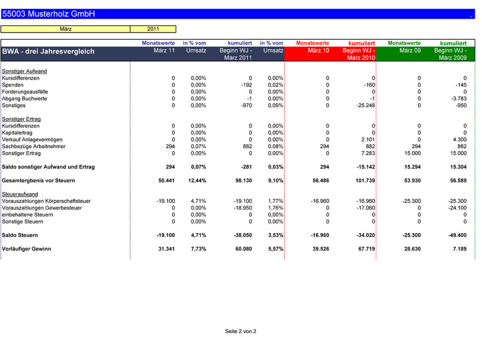
Task: Click the Gewerbesteuer value '-24.100'
Action: coord(457,208)
